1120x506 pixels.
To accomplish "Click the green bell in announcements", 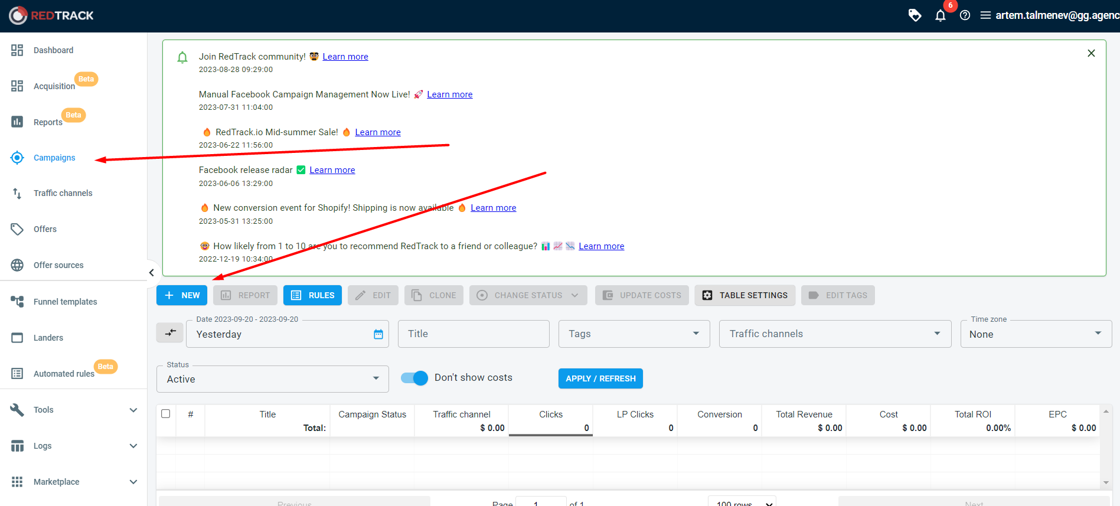I will coord(182,57).
